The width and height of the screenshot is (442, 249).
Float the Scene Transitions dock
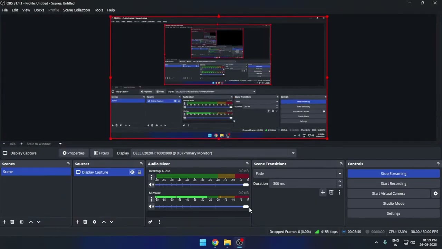pos(341,164)
